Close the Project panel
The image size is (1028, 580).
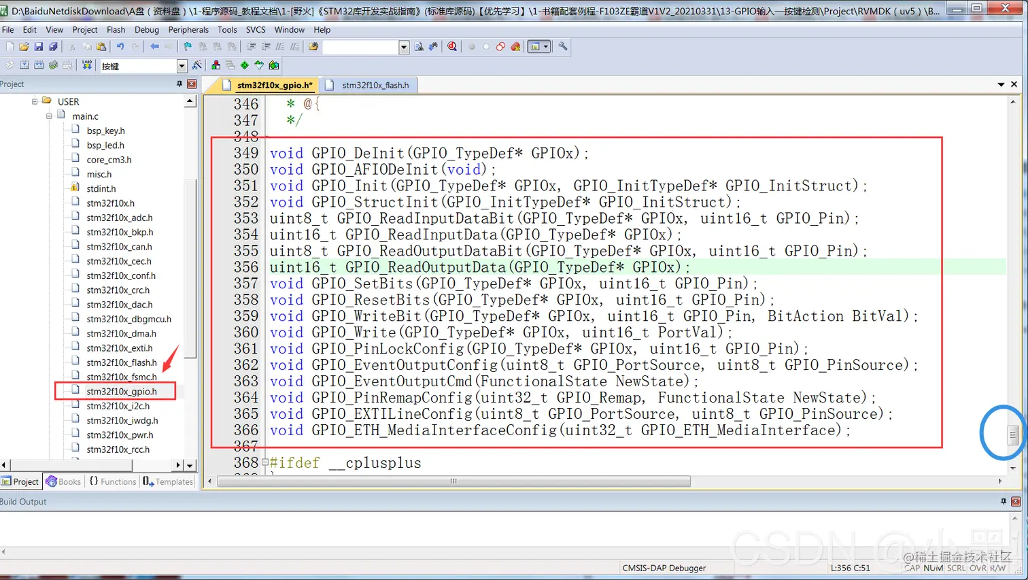(192, 84)
